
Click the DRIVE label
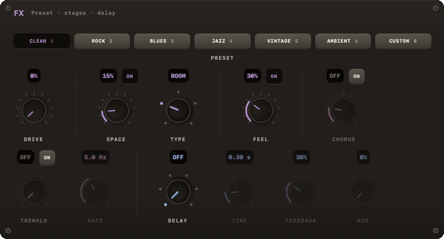34,139
